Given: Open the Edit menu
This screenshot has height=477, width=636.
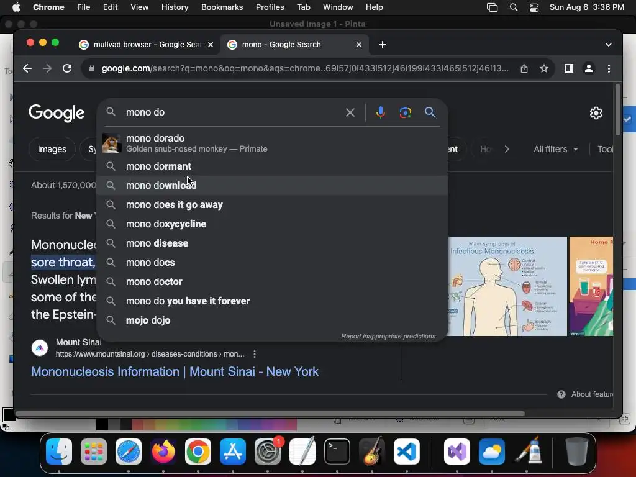Looking at the screenshot, I should 111,7.
